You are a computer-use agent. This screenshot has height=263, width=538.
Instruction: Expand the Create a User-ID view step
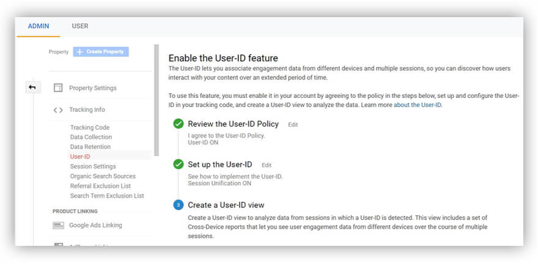tap(226, 205)
